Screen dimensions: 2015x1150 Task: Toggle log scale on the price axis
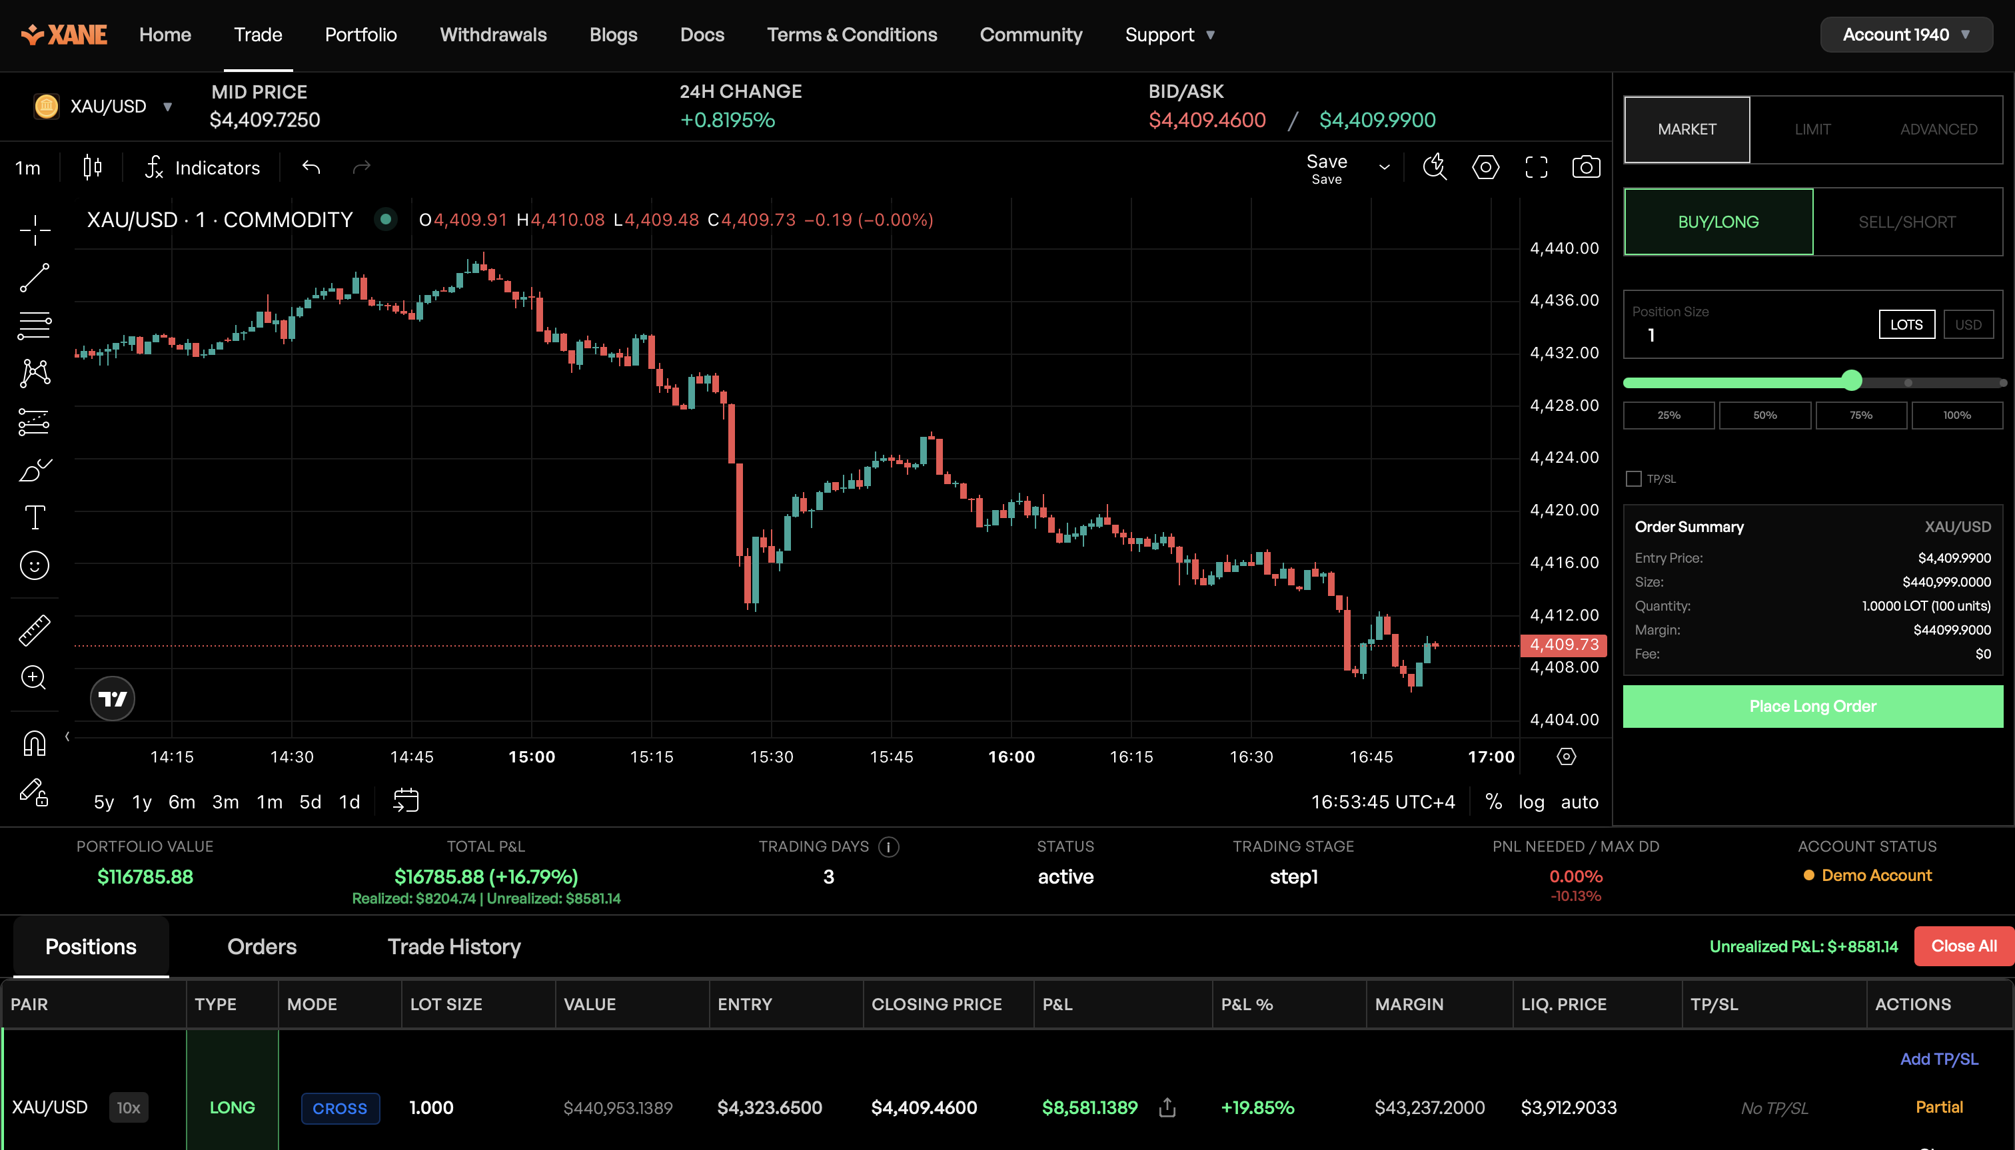click(x=1531, y=802)
